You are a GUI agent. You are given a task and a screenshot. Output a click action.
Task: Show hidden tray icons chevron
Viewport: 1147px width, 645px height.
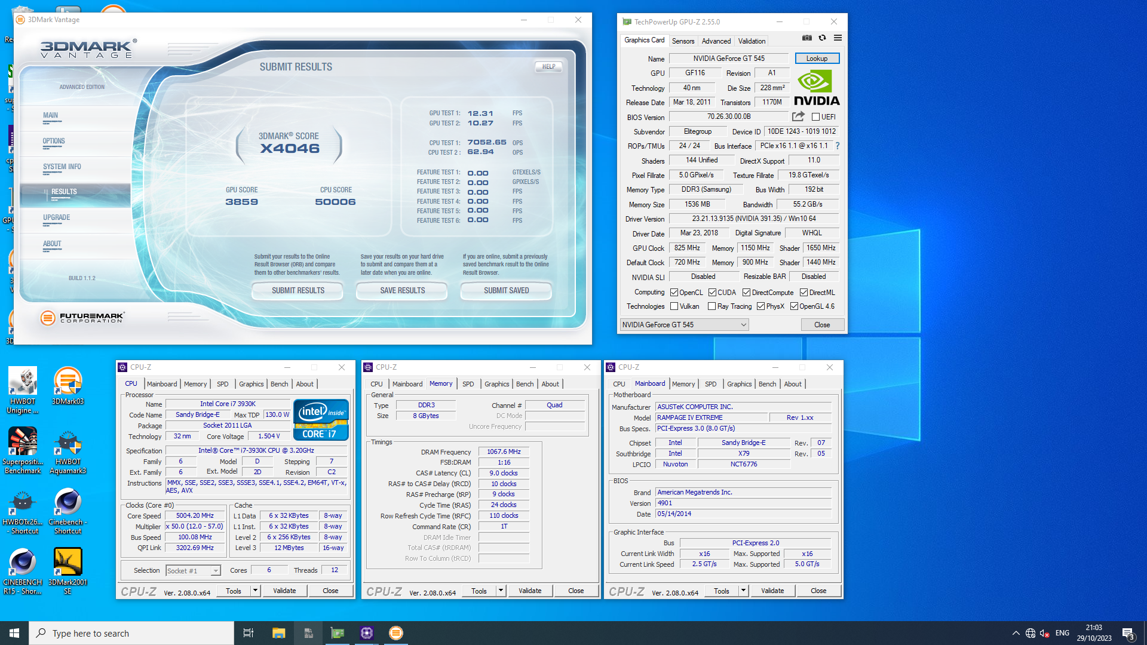tap(1016, 633)
